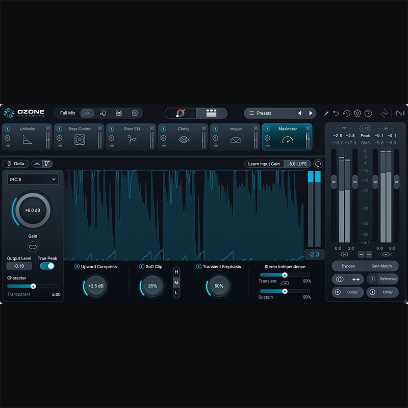This screenshot has height=408, width=408.
Task: Toggle Maximizer module power button
Action: (267, 129)
